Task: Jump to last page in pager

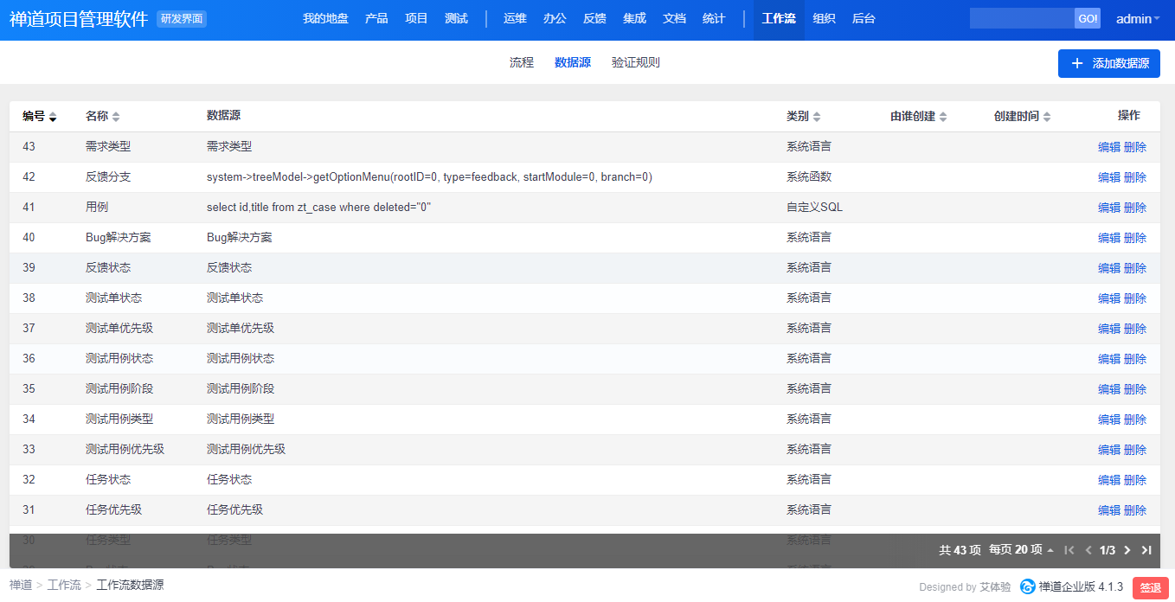Action: tap(1146, 550)
